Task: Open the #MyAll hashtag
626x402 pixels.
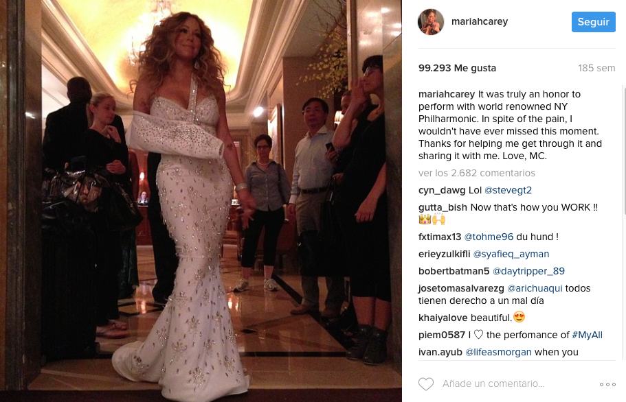Action: point(587,335)
